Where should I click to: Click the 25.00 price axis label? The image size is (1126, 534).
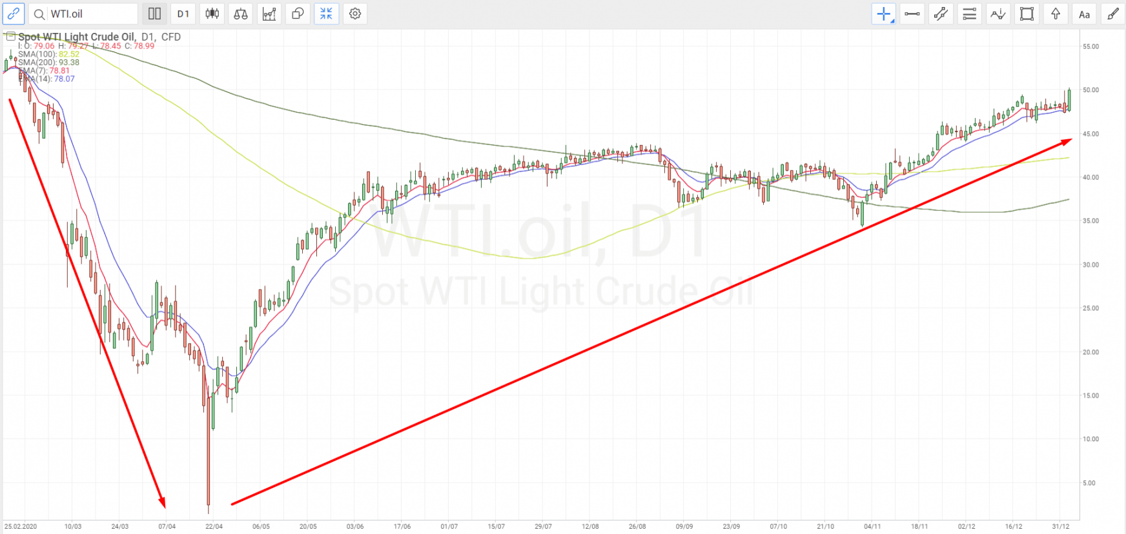click(1090, 308)
